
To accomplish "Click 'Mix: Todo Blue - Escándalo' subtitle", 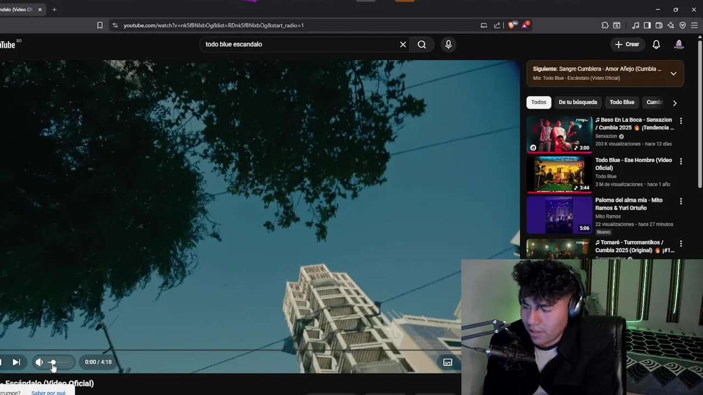I will (x=576, y=78).
